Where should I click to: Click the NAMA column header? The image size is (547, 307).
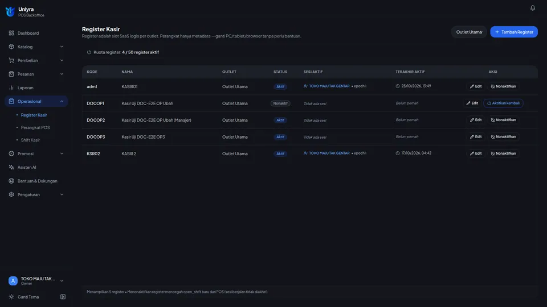[x=127, y=72]
